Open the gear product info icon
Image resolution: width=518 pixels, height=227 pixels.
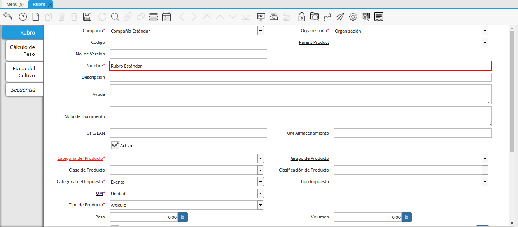(x=353, y=17)
